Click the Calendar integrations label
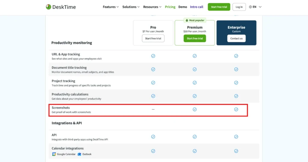This screenshot has width=308, height=162. click(68, 148)
